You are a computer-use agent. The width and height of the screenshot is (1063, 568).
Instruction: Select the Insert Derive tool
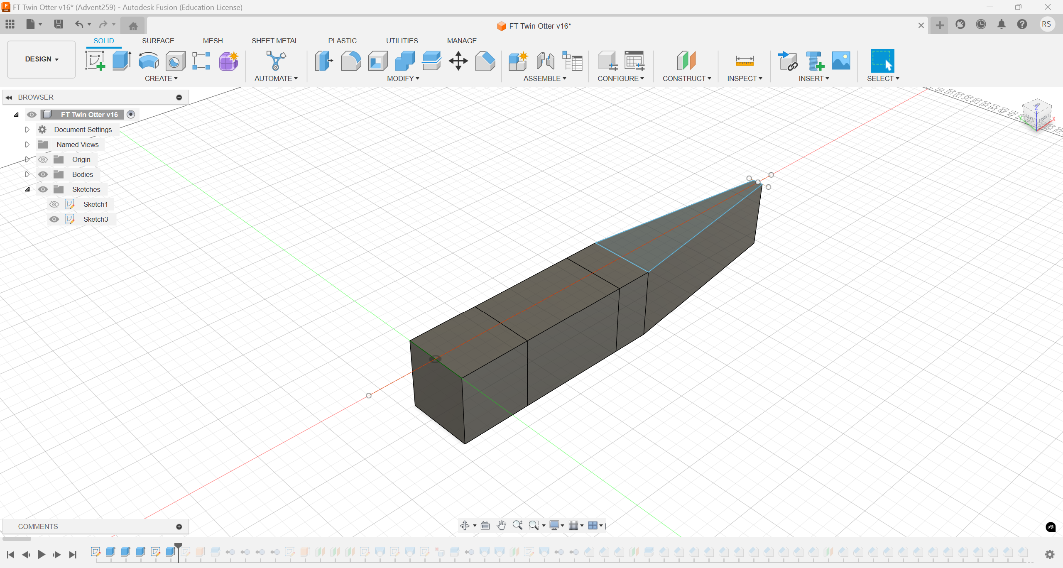(x=788, y=61)
